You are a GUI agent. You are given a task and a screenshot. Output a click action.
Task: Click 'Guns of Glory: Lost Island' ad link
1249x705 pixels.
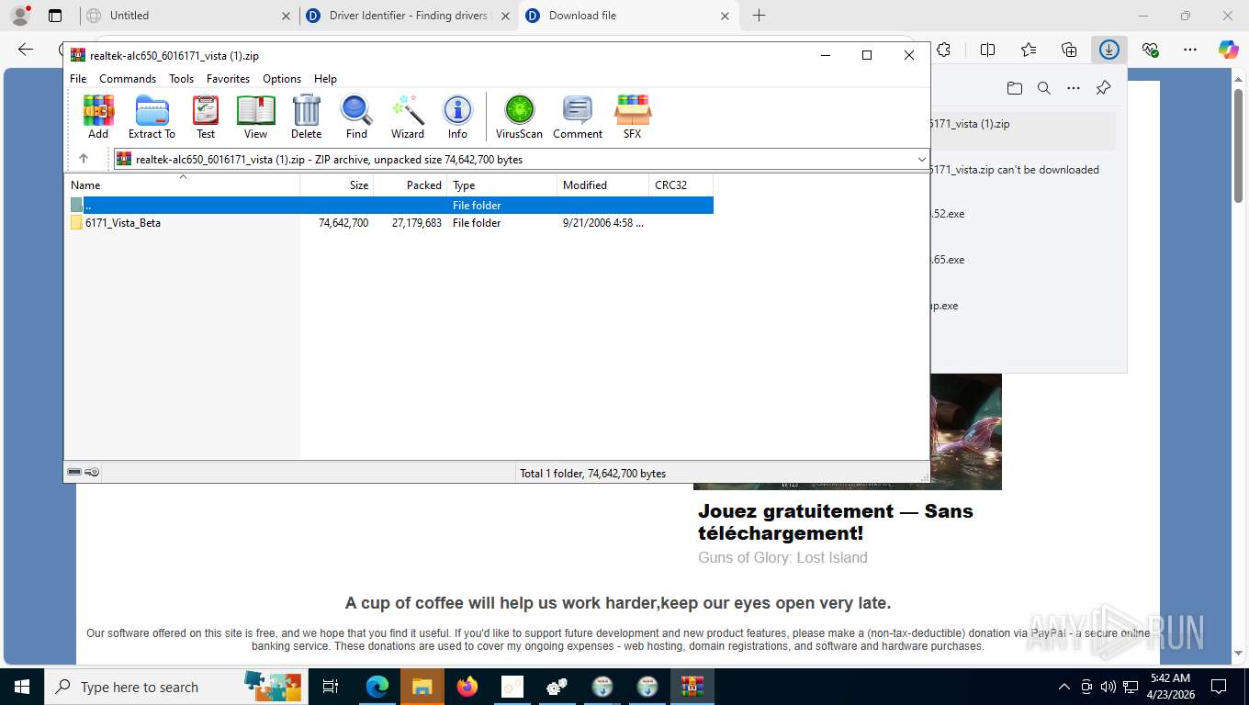[782, 557]
